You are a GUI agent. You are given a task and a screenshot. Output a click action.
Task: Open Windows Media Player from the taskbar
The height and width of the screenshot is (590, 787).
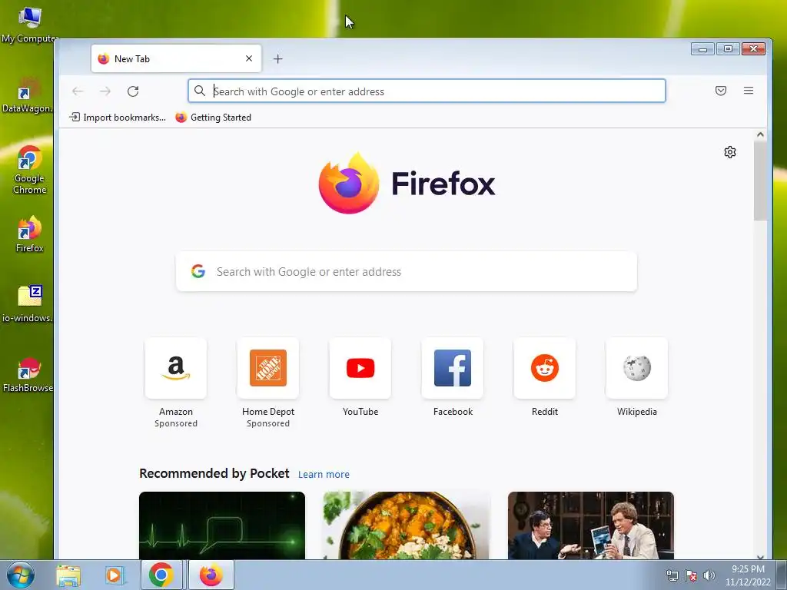tap(115, 575)
